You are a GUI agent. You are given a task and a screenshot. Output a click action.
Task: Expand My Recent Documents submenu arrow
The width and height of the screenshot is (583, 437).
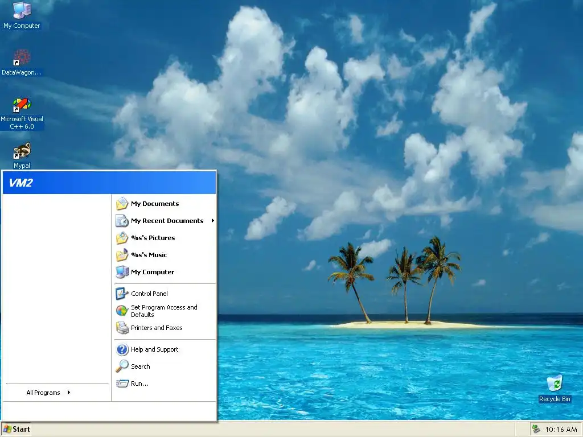pyautogui.click(x=213, y=221)
